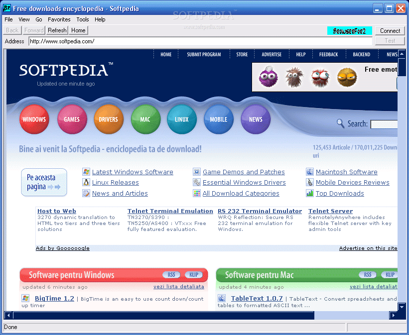This screenshot has width=409, height=335.
Task: Click the purple NEWS category ball
Action: pos(256,119)
